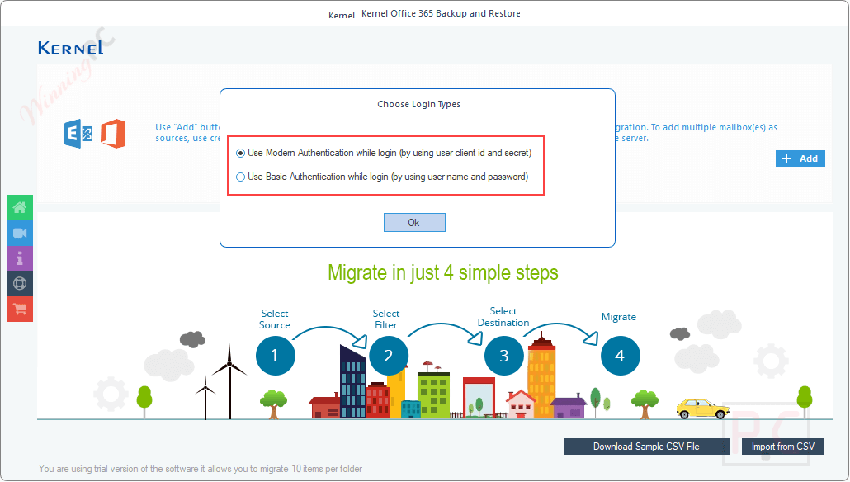This screenshot has height=482, width=850.
Task: Click Ok to confirm login type
Action: tap(414, 222)
